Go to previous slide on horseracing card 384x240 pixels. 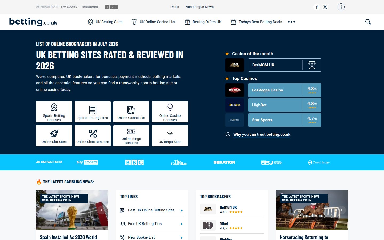coord(282,210)
